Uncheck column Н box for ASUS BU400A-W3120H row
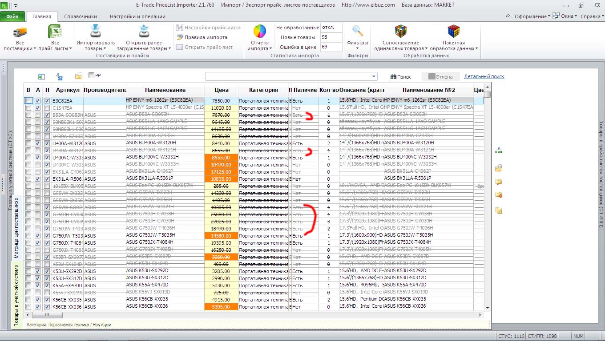The width and height of the screenshot is (605, 341). pos(47,143)
